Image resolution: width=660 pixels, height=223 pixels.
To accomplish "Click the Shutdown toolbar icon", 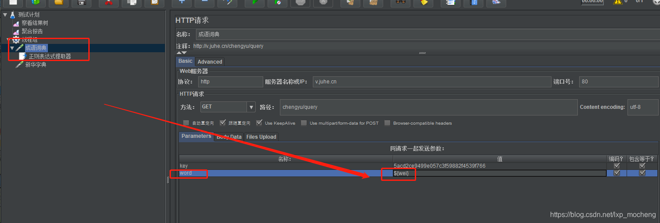I will click(x=323, y=3).
